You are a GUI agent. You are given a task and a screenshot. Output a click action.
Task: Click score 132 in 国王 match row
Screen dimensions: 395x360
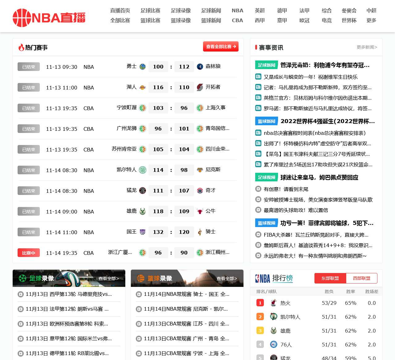[x=158, y=232]
